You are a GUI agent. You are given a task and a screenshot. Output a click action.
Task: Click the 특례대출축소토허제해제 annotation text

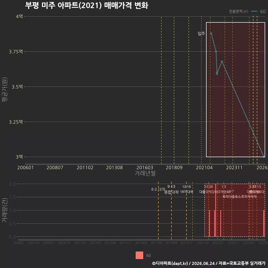[x=240, y=197]
